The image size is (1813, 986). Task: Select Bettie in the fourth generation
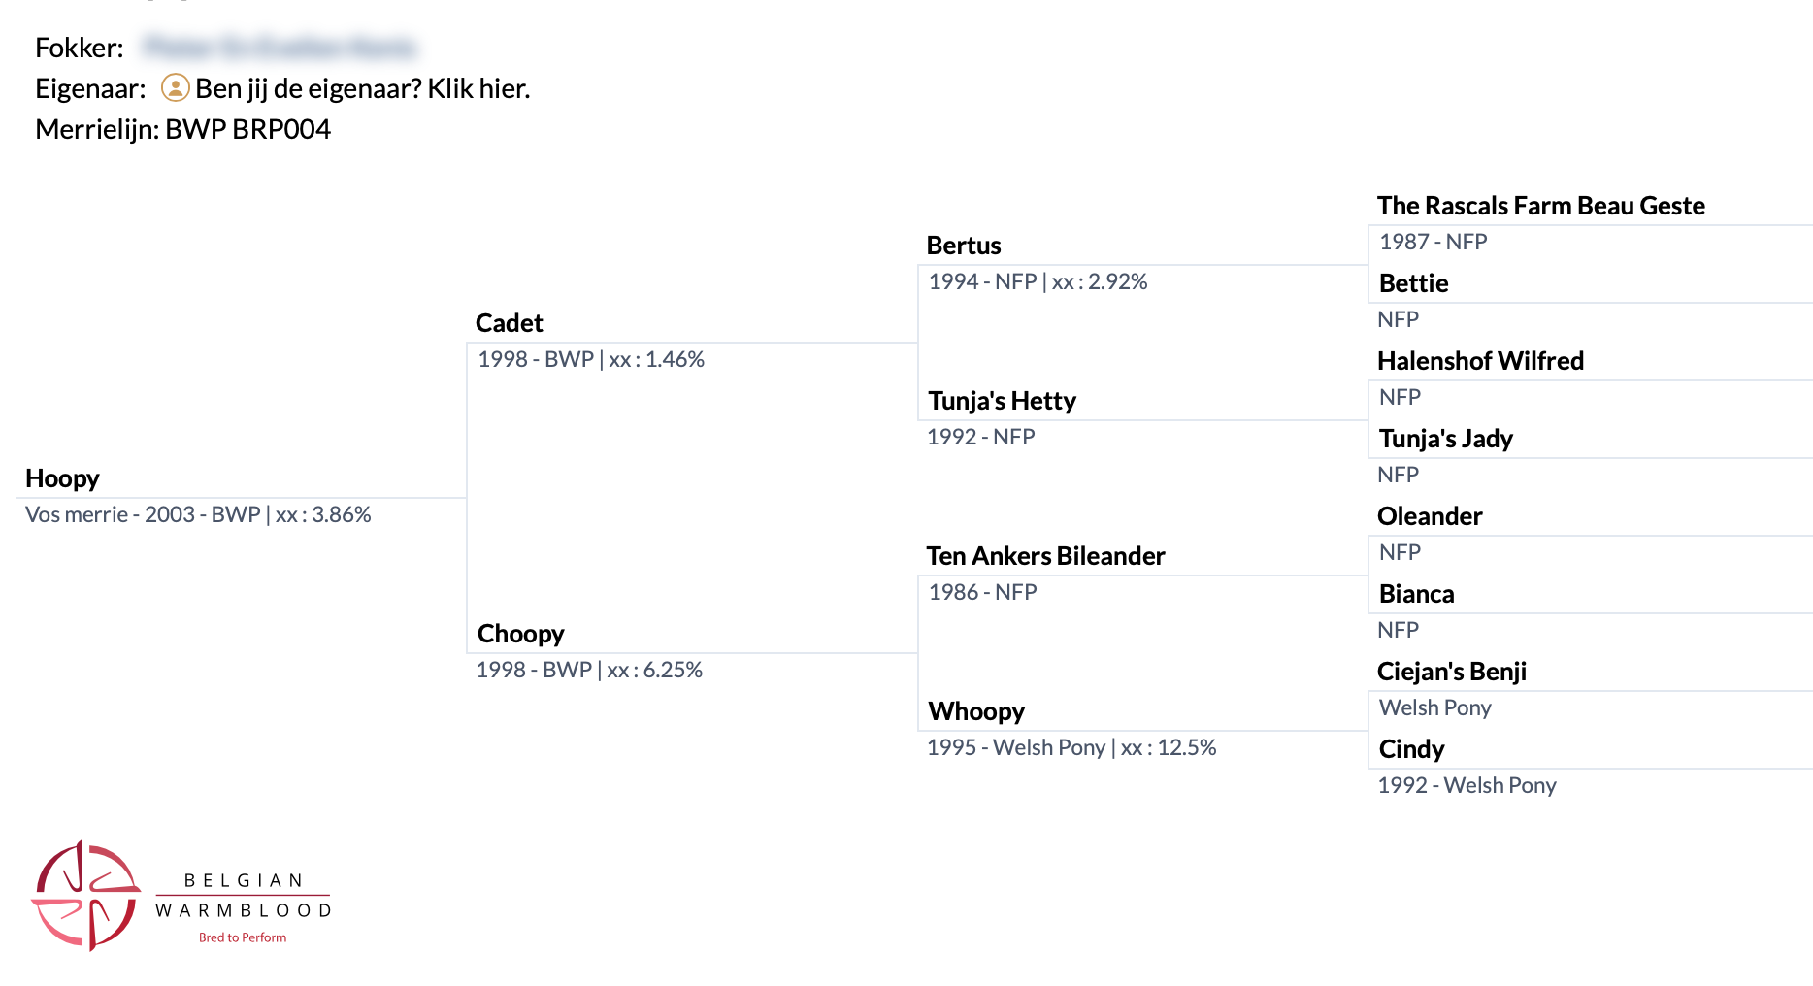[1413, 283]
